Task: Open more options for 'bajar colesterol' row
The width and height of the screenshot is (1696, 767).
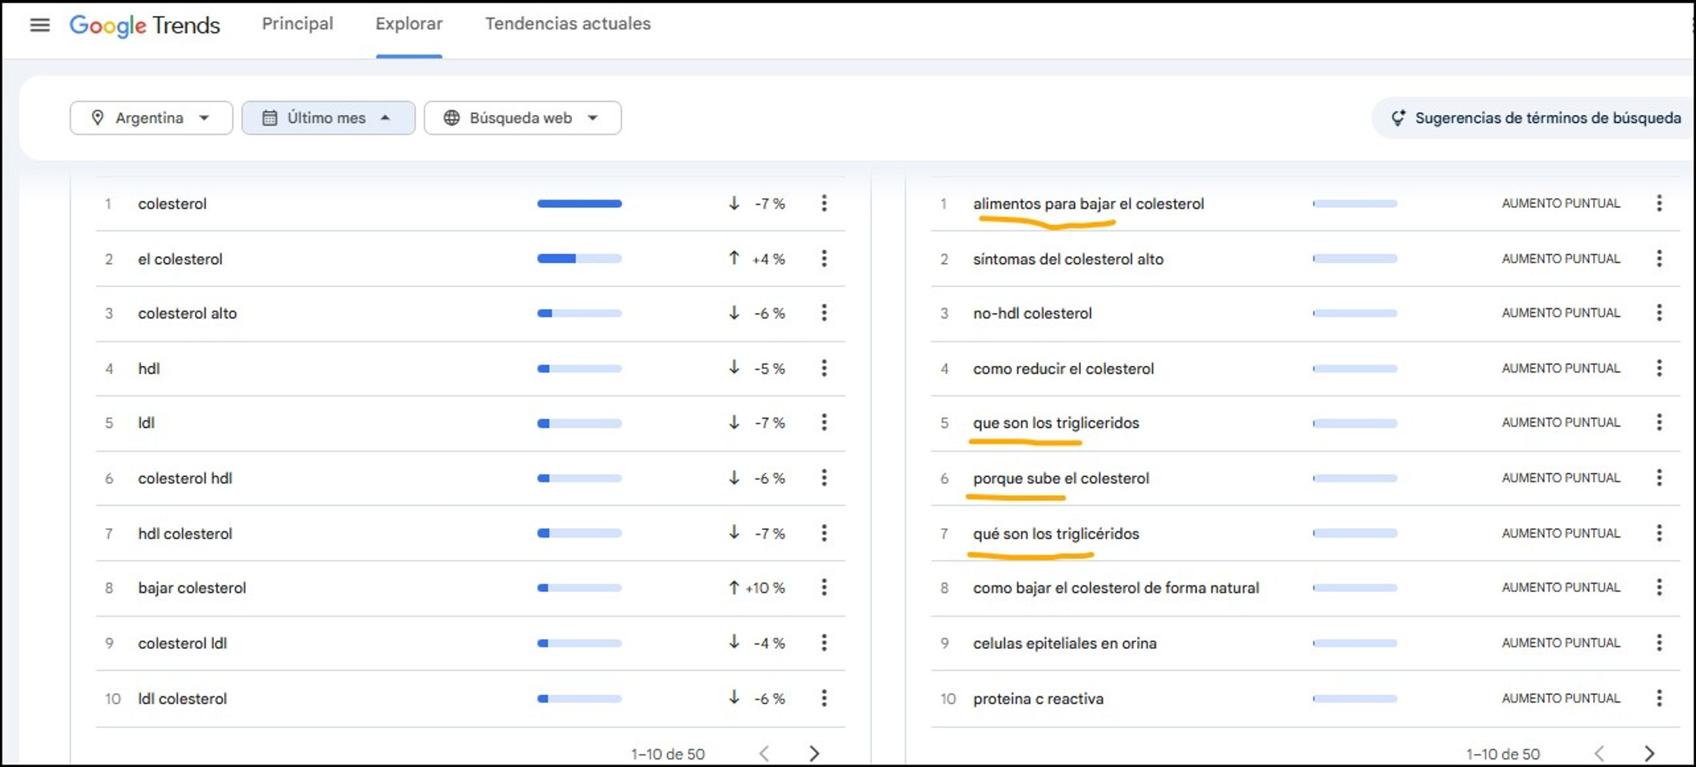Action: click(824, 588)
